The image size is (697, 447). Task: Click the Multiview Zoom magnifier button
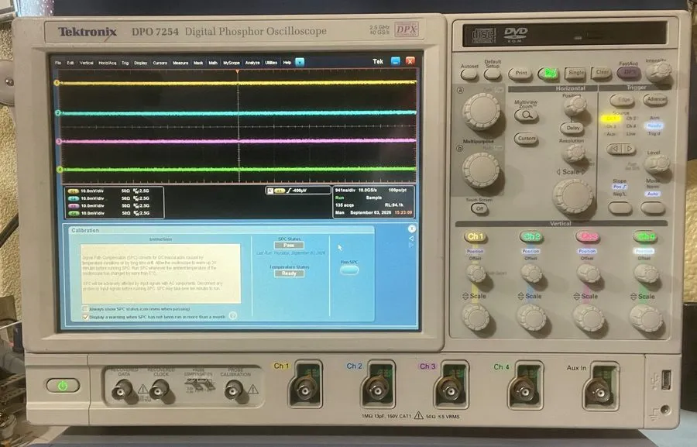[527, 115]
